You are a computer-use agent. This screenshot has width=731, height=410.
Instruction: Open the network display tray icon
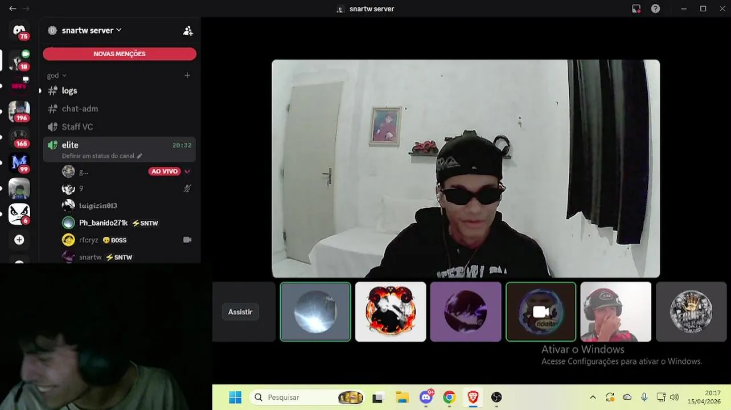(x=661, y=397)
